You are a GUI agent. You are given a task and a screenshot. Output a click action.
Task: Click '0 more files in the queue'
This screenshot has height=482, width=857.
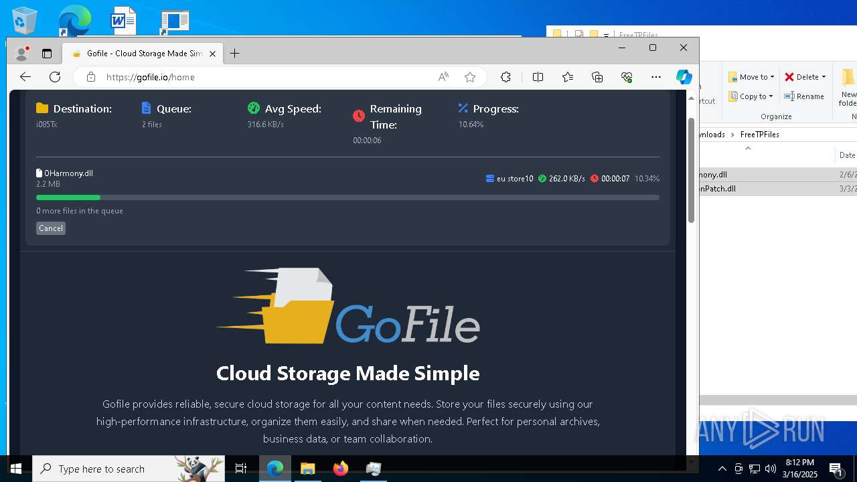click(x=80, y=211)
